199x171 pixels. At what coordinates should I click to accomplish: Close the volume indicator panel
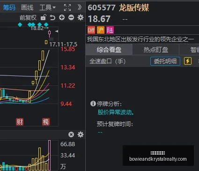coord(71,134)
